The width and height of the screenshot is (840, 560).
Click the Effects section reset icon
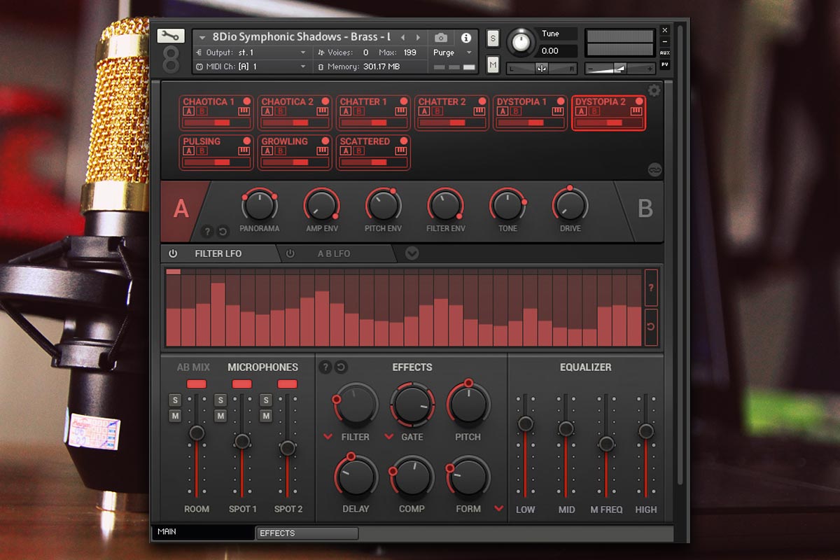coord(341,367)
